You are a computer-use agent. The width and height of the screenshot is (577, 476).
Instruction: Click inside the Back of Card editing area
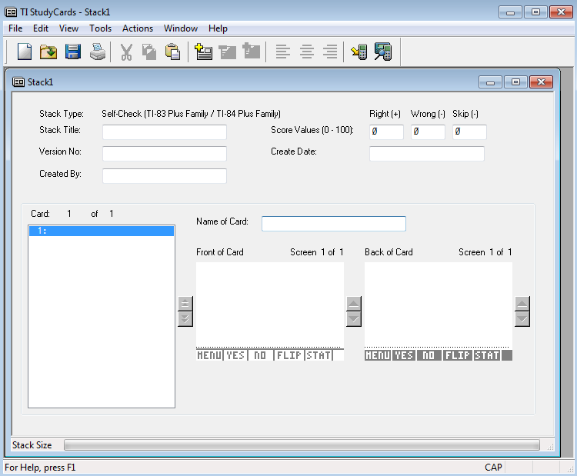[439, 304]
